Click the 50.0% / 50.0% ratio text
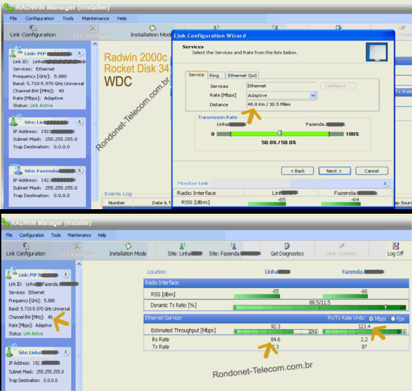This screenshot has height=391, width=412. (x=279, y=142)
